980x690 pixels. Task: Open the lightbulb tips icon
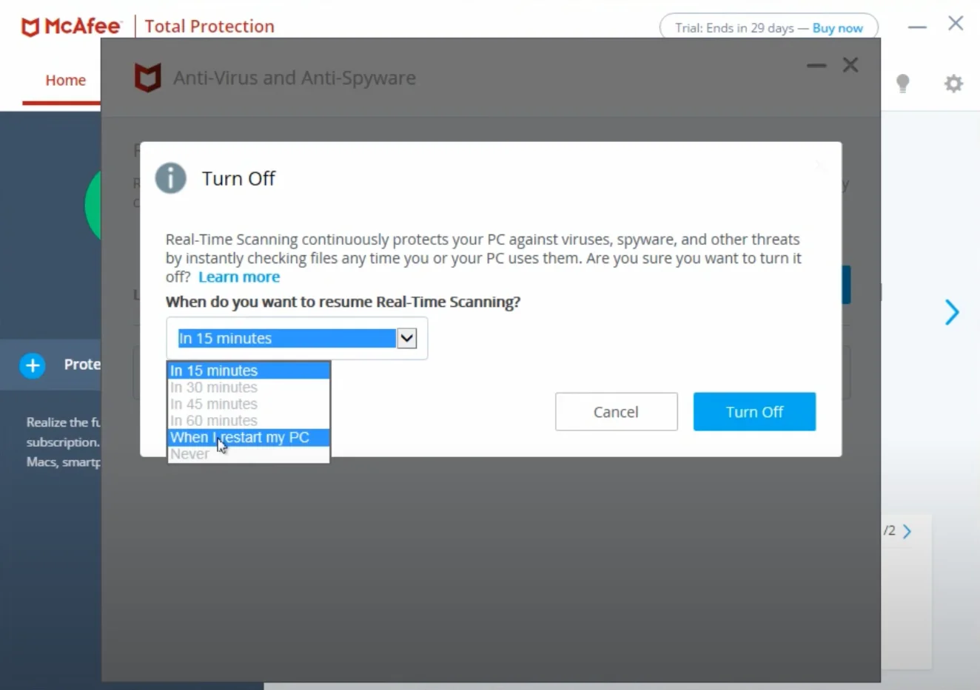[902, 83]
